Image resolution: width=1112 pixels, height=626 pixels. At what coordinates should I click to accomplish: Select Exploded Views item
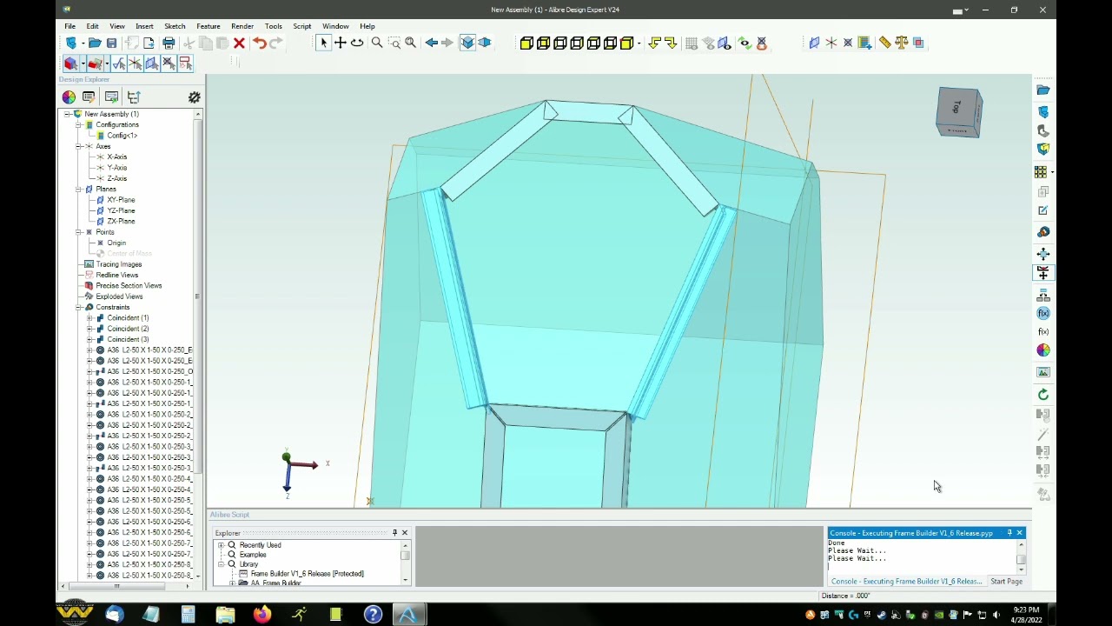click(119, 296)
